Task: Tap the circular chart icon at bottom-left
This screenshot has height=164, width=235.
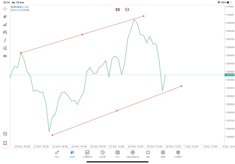Action: [x=5, y=134]
